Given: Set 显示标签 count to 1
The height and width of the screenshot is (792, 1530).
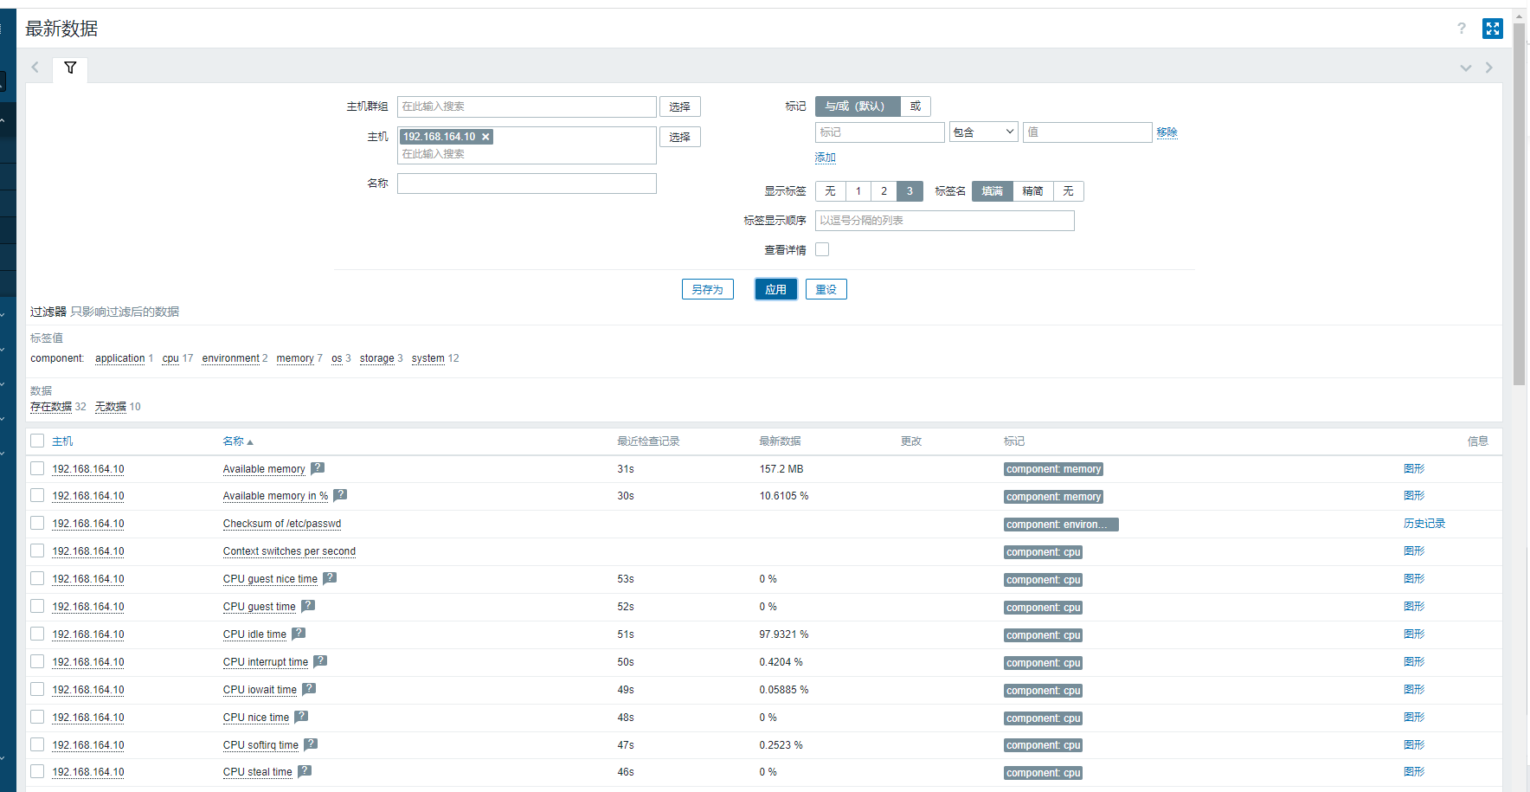Looking at the screenshot, I should (x=858, y=191).
